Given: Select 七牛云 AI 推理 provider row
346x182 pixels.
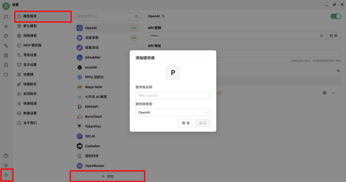Looking at the screenshot, I should click(x=107, y=97).
